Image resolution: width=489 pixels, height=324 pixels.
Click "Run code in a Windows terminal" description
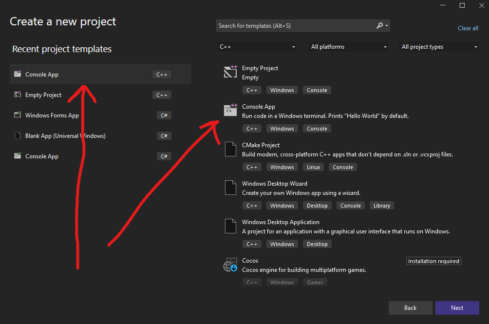pos(325,116)
